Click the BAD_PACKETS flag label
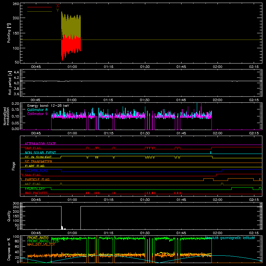Screen dimensions: 266x266 pos(36,193)
